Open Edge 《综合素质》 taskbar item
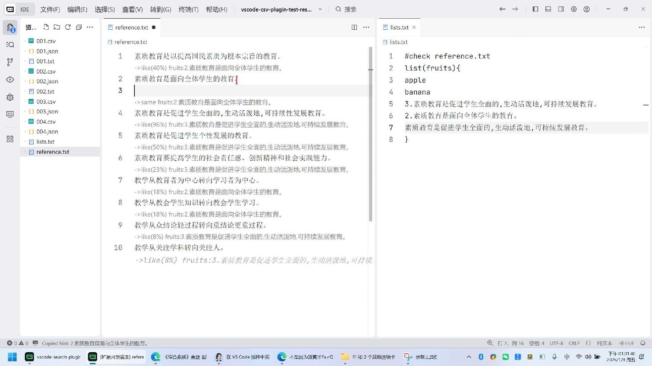Screen dimensions: 652x366 (178, 357)
